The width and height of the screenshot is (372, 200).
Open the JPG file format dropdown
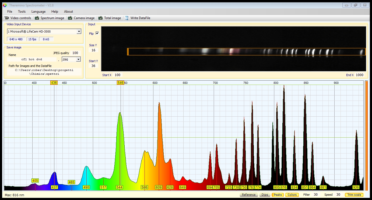coord(78,59)
